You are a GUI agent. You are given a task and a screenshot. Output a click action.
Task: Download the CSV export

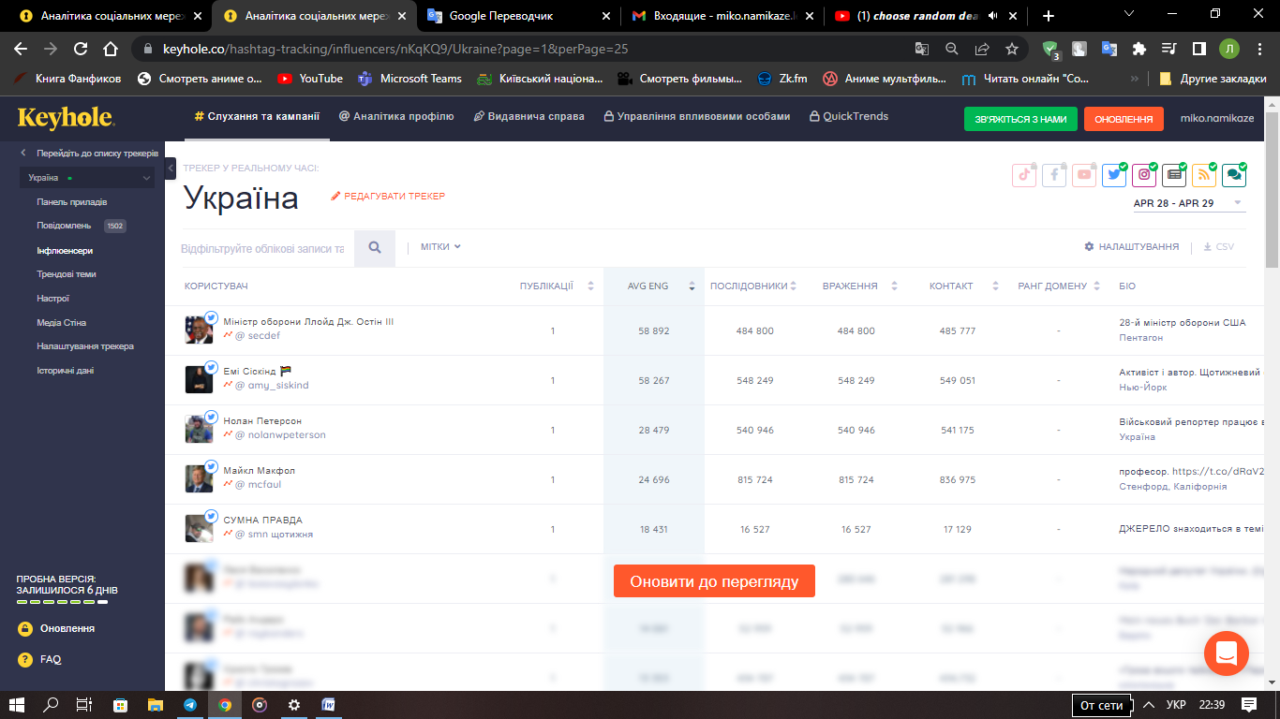(x=1219, y=247)
